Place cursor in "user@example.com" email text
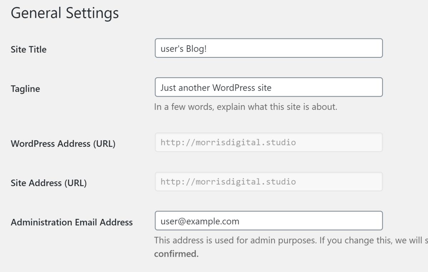This screenshot has height=272, width=428. point(200,221)
